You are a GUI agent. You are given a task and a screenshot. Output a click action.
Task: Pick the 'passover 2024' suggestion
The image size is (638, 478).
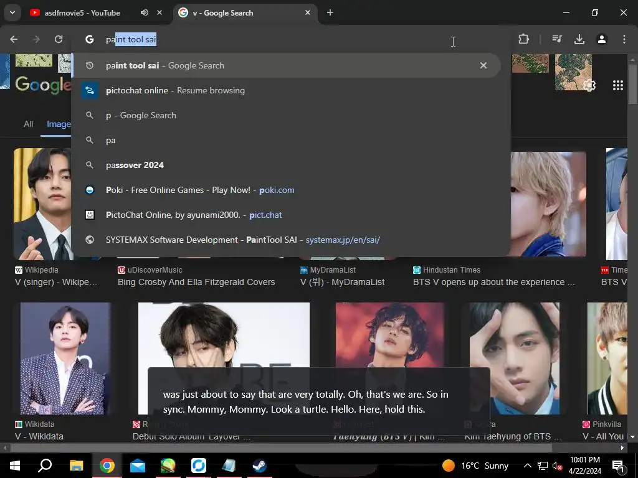pos(287,165)
